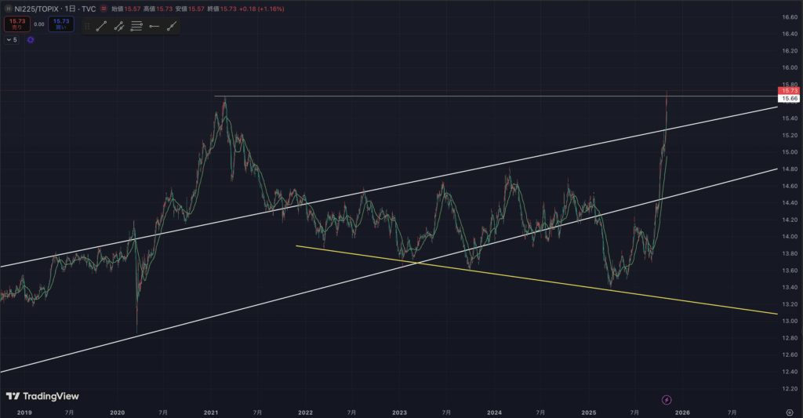Select the parallel channel drawing tool
The width and height of the screenshot is (803, 418).
pyautogui.click(x=119, y=26)
